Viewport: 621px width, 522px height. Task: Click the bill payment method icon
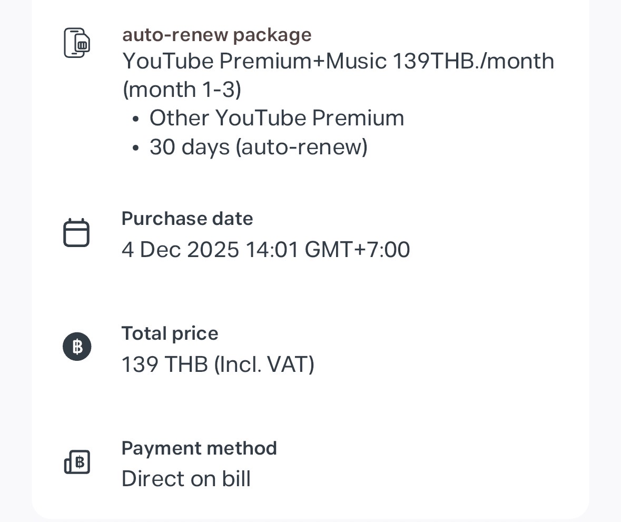pyautogui.click(x=77, y=462)
